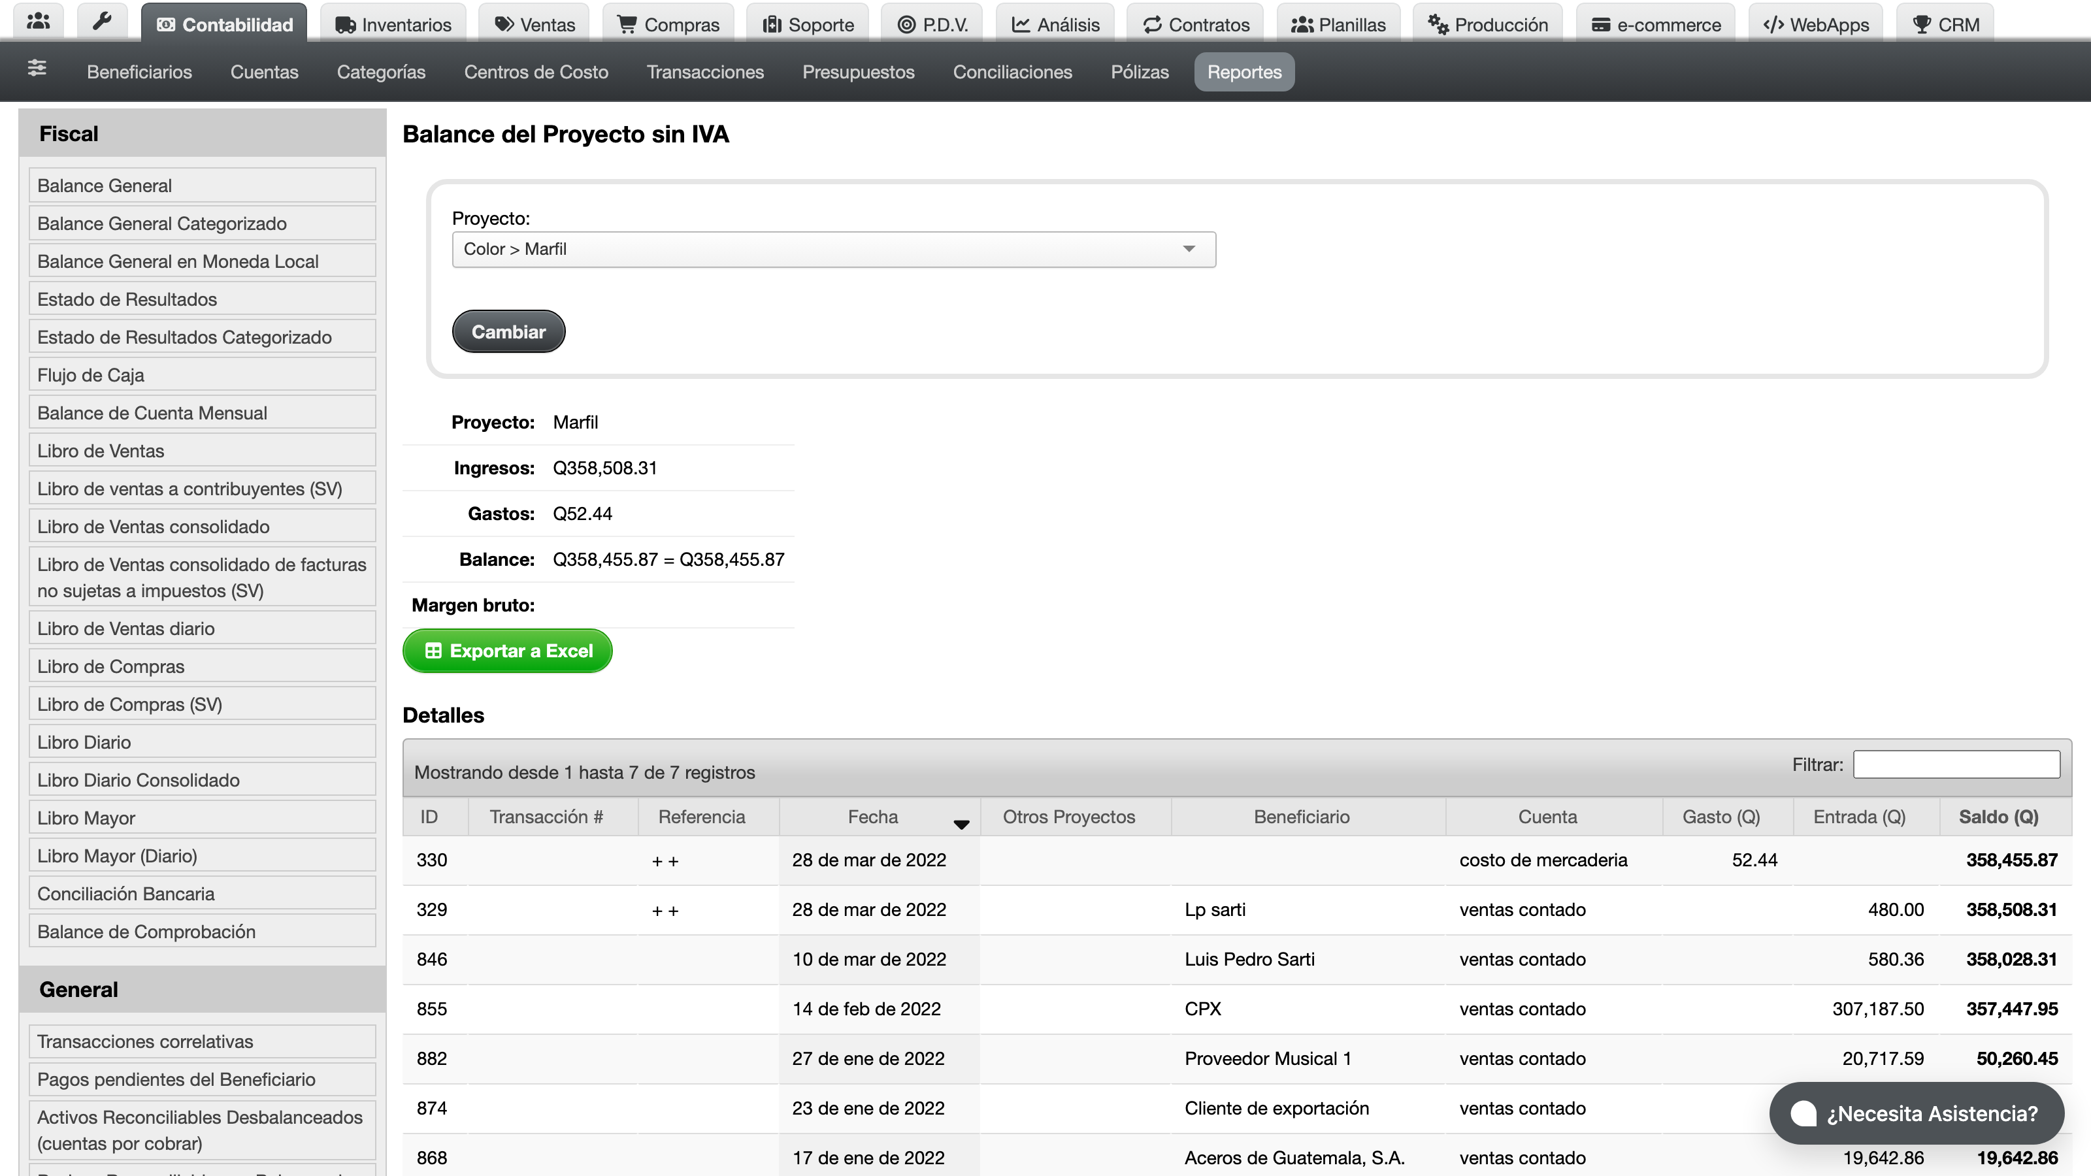Open the Ventas tags tab
The image size is (2091, 1176).
[x=534, y=24]
